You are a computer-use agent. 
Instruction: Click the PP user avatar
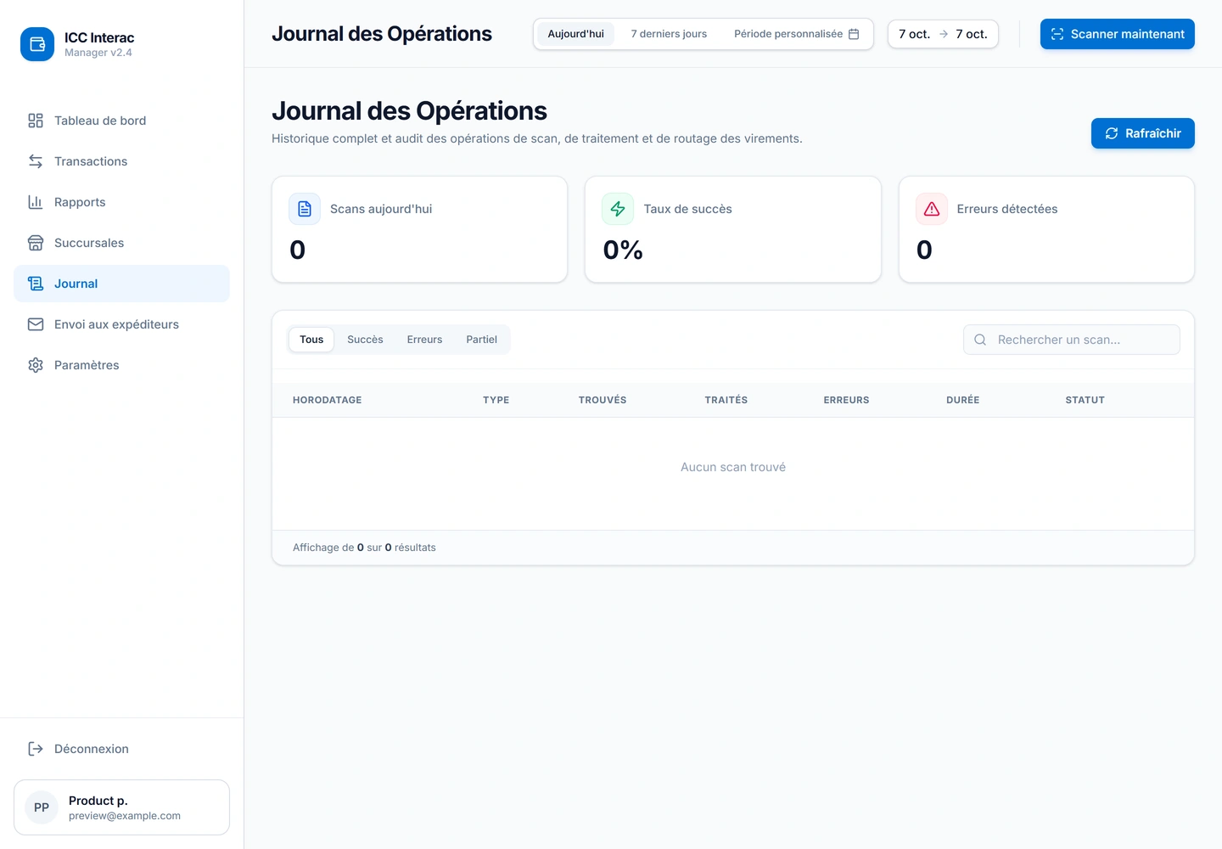42,807
